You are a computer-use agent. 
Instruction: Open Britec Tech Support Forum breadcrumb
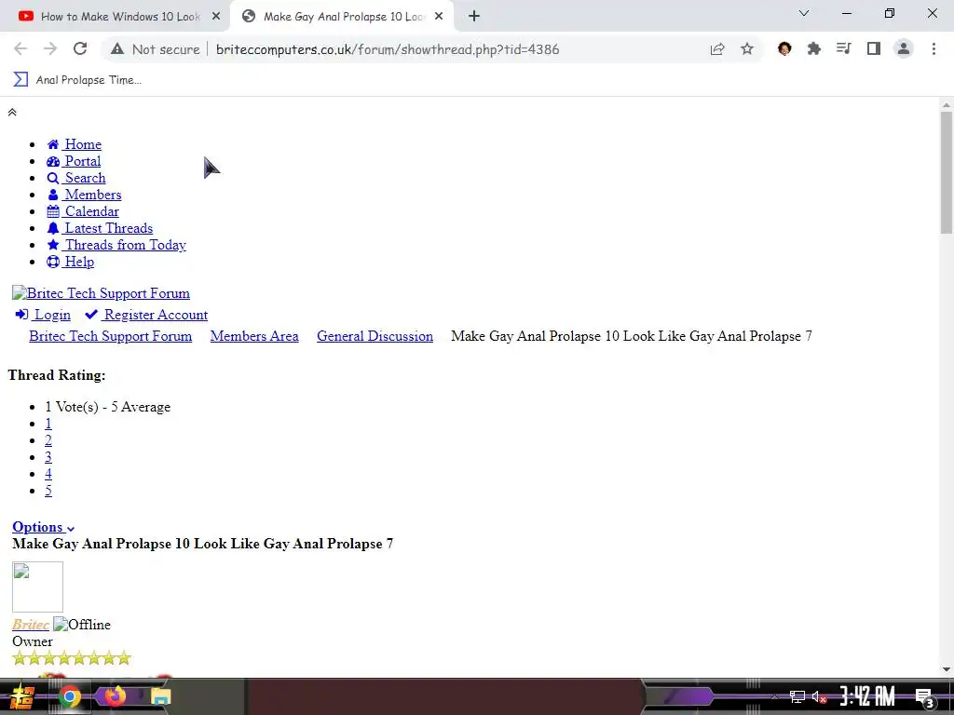click(110, 336)
